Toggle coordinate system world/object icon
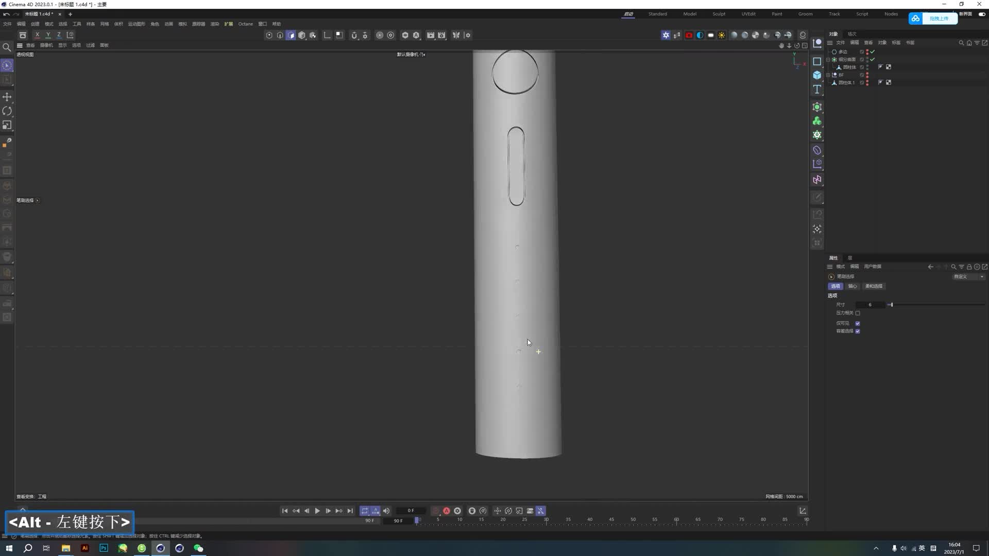Viewport: 989px width, 556px height. 70,35
